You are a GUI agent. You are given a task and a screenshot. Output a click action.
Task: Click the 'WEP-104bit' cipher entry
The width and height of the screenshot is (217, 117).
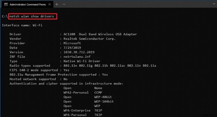(104, 101)
